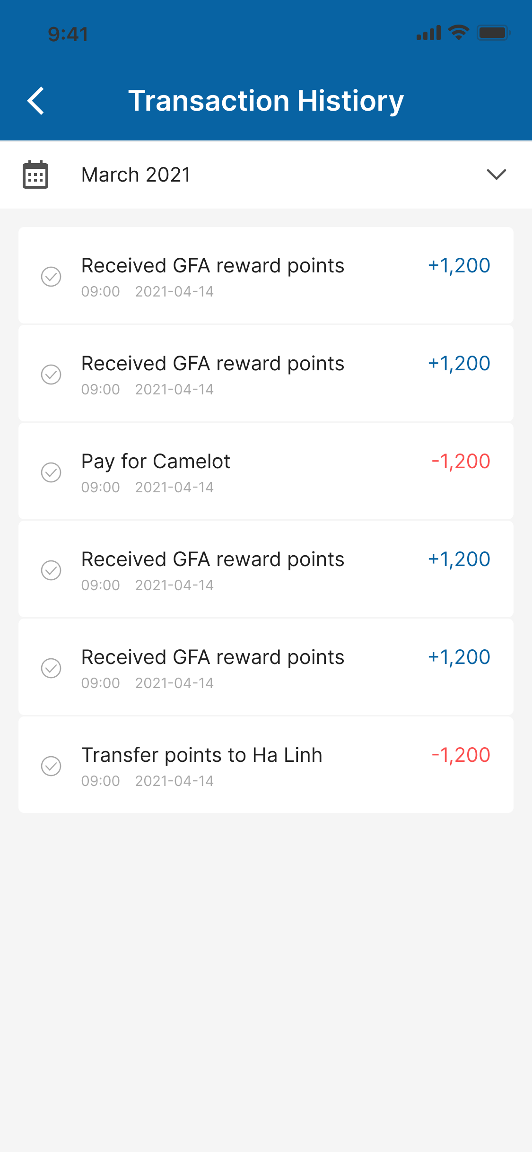The height and width of the screenshot is (1152, 532).
Task: Open the first Received GFA reward points entry
Action: click(266, 276)
